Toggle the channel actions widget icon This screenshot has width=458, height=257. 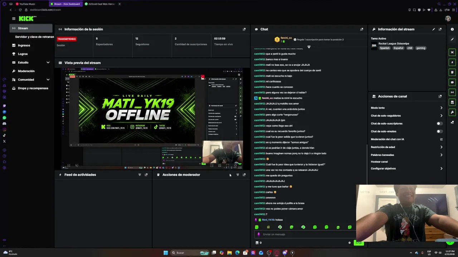click(452, 102)
